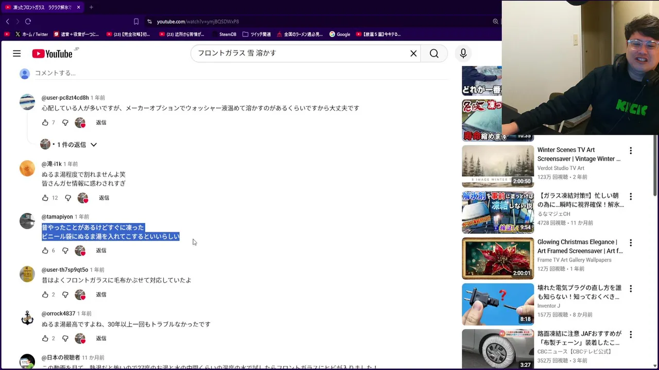
Task: Like the comment by @滝-i1k
Action: pyautogui.click(x=45, y=198)
